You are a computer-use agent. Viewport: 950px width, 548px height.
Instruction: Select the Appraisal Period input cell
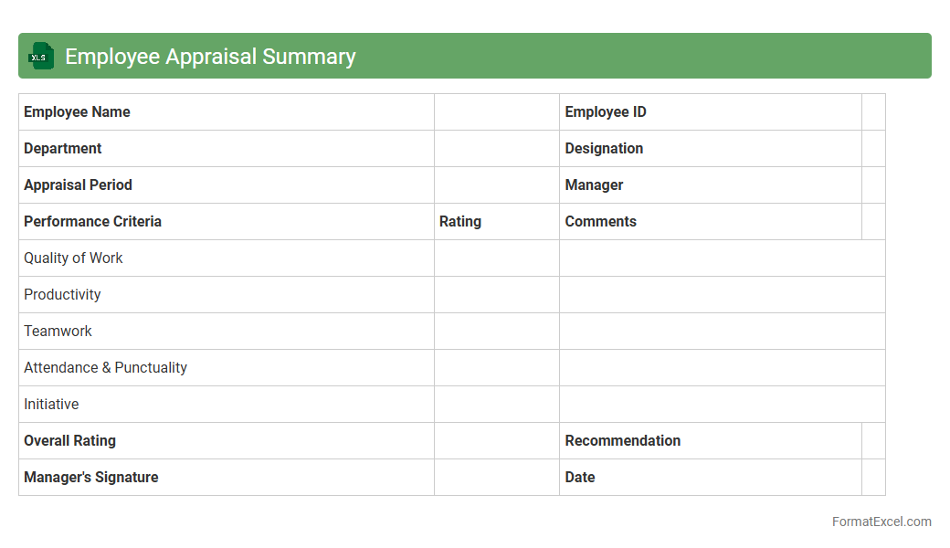tap(496, 185)
